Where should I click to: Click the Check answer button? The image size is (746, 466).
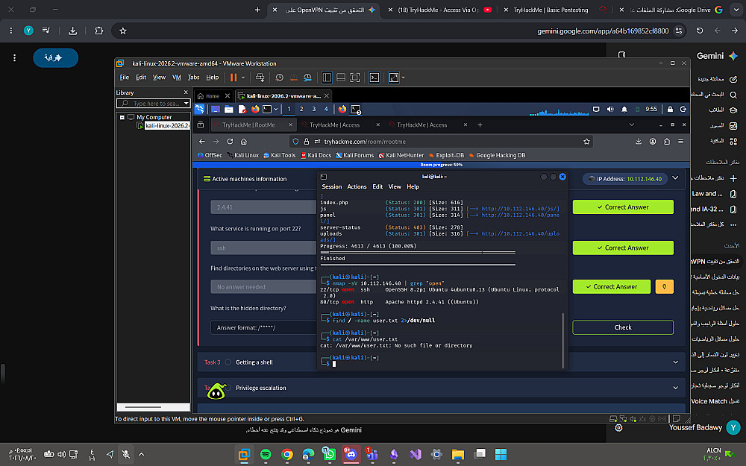(x=623, y=327)
